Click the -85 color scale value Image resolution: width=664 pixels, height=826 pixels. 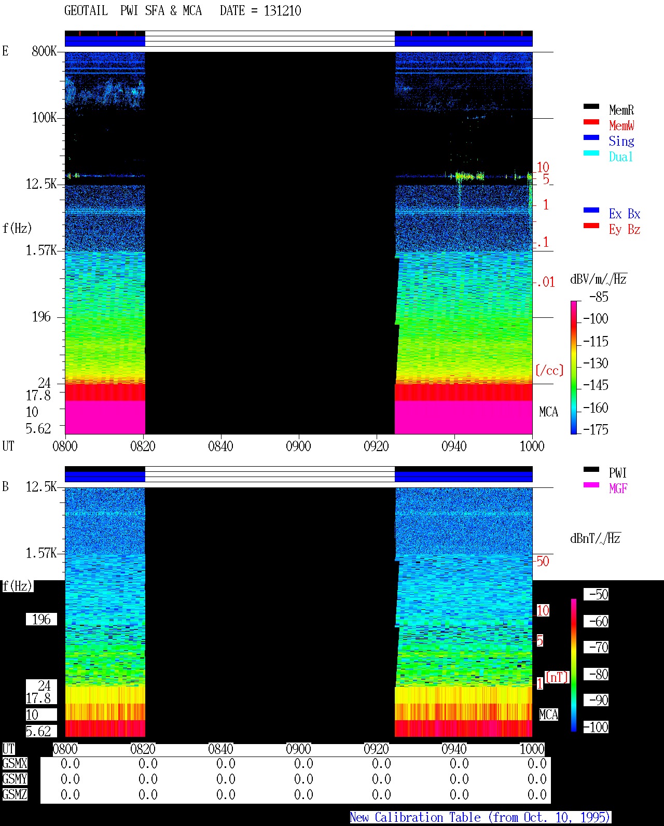tap(599, 297)
